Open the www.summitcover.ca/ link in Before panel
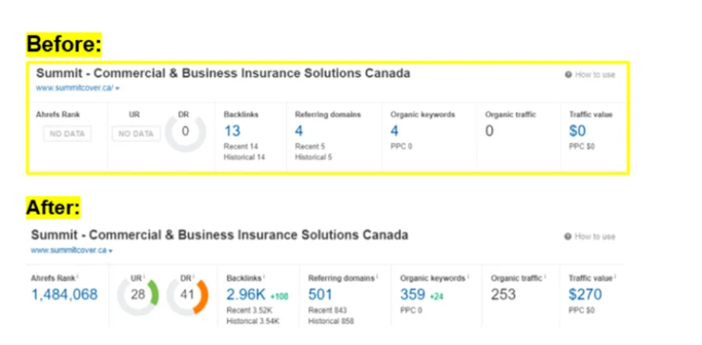This screenshot has width=702, height=345. 74,88
